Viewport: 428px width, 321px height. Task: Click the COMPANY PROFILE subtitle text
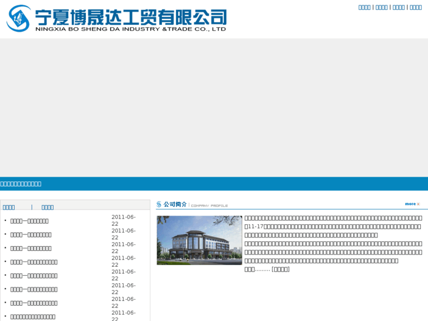pyautogui.click(x=210, y=206)
